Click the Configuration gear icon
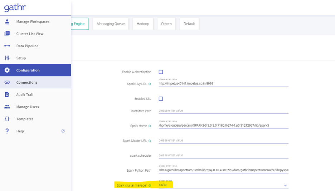Screen dimensions: 335x191 (x=7, y=70)
